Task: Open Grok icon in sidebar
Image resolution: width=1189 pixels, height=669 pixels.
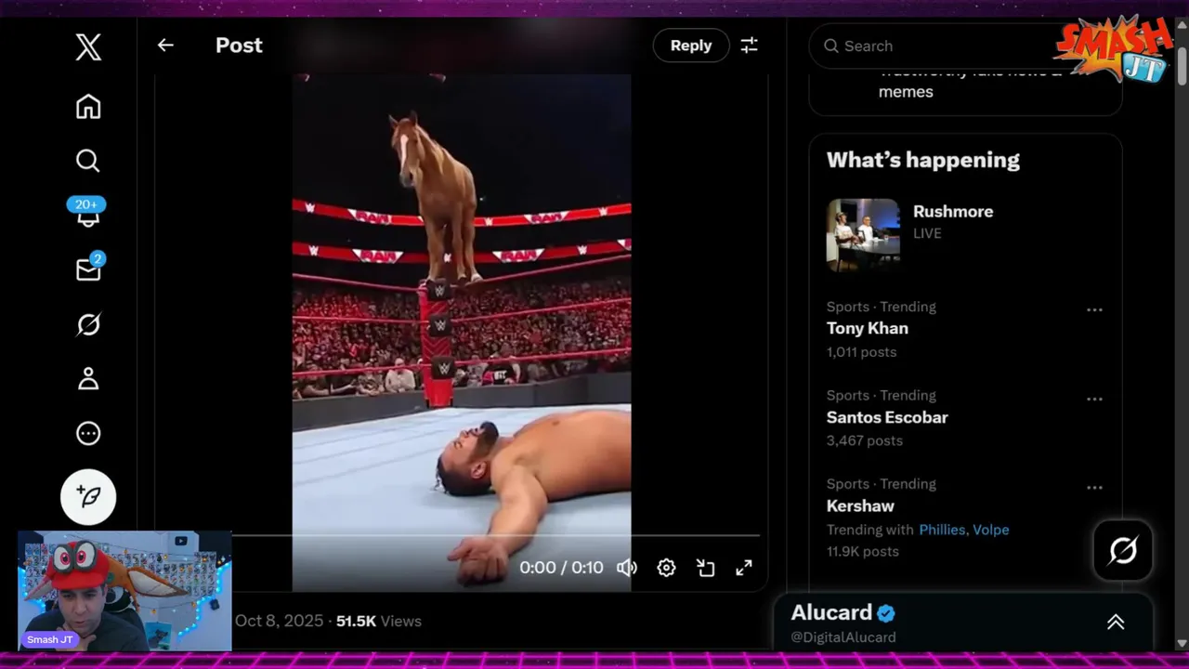Action: tap(88, 324)
